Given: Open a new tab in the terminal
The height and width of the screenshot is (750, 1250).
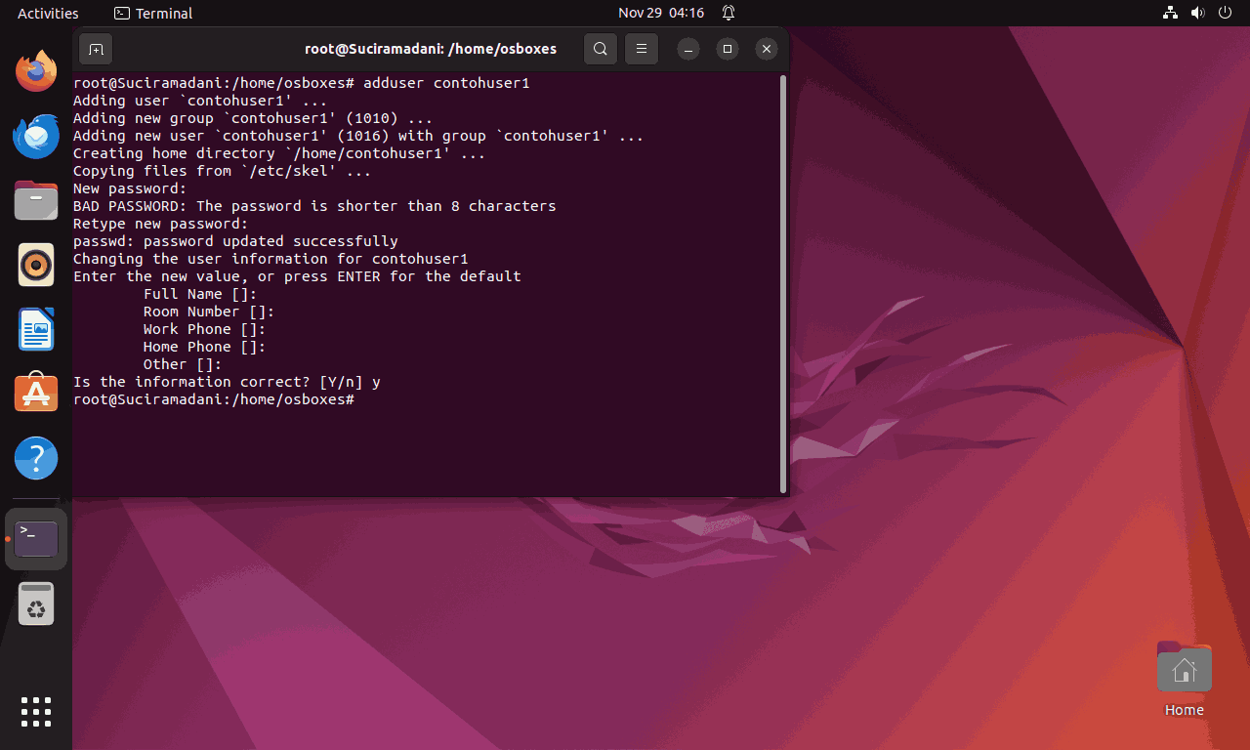Looking at the screenshot, I should click(x=96, y=49).
